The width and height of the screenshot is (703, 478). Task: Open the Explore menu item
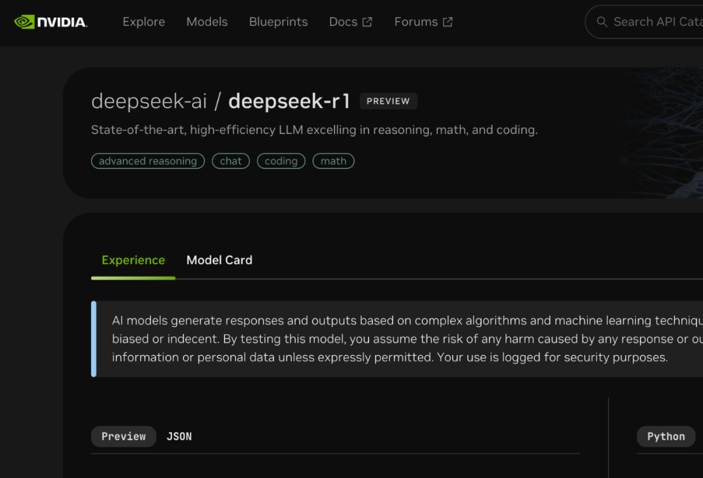coord(144,22)
